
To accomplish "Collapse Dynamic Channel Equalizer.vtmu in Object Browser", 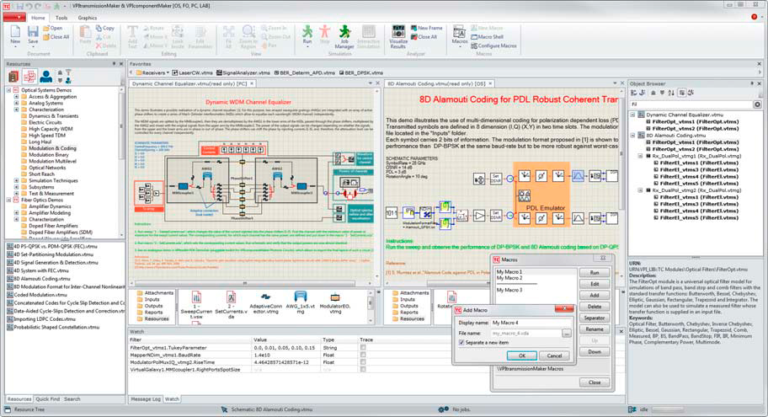I will coord(632,115).
